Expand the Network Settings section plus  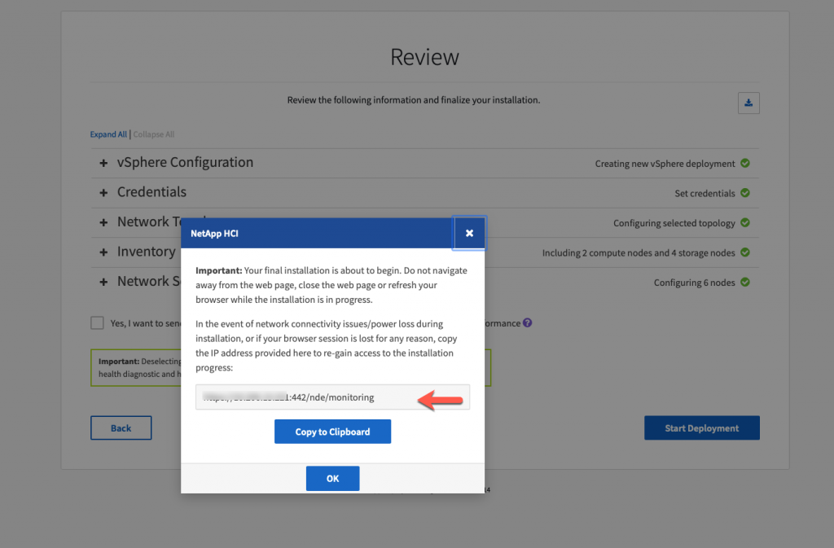[103, 283]
